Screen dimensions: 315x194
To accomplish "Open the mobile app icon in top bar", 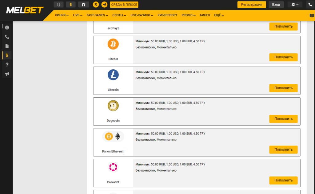I will click(x=58, y=5).
